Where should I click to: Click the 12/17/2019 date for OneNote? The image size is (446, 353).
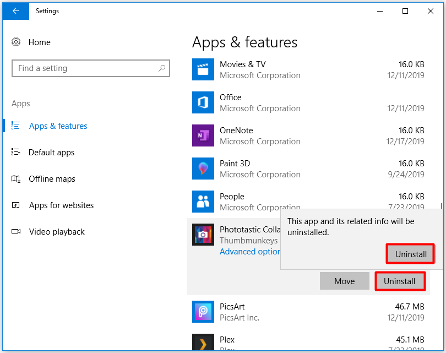point(405,142)
